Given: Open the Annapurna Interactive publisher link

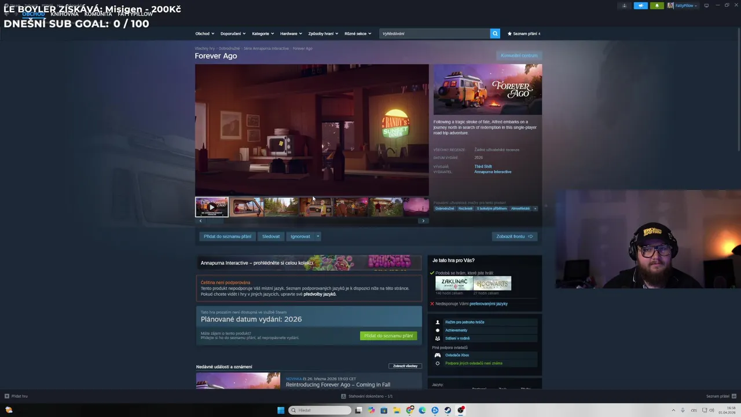Looking at the screenshot, I should (493, 172).
